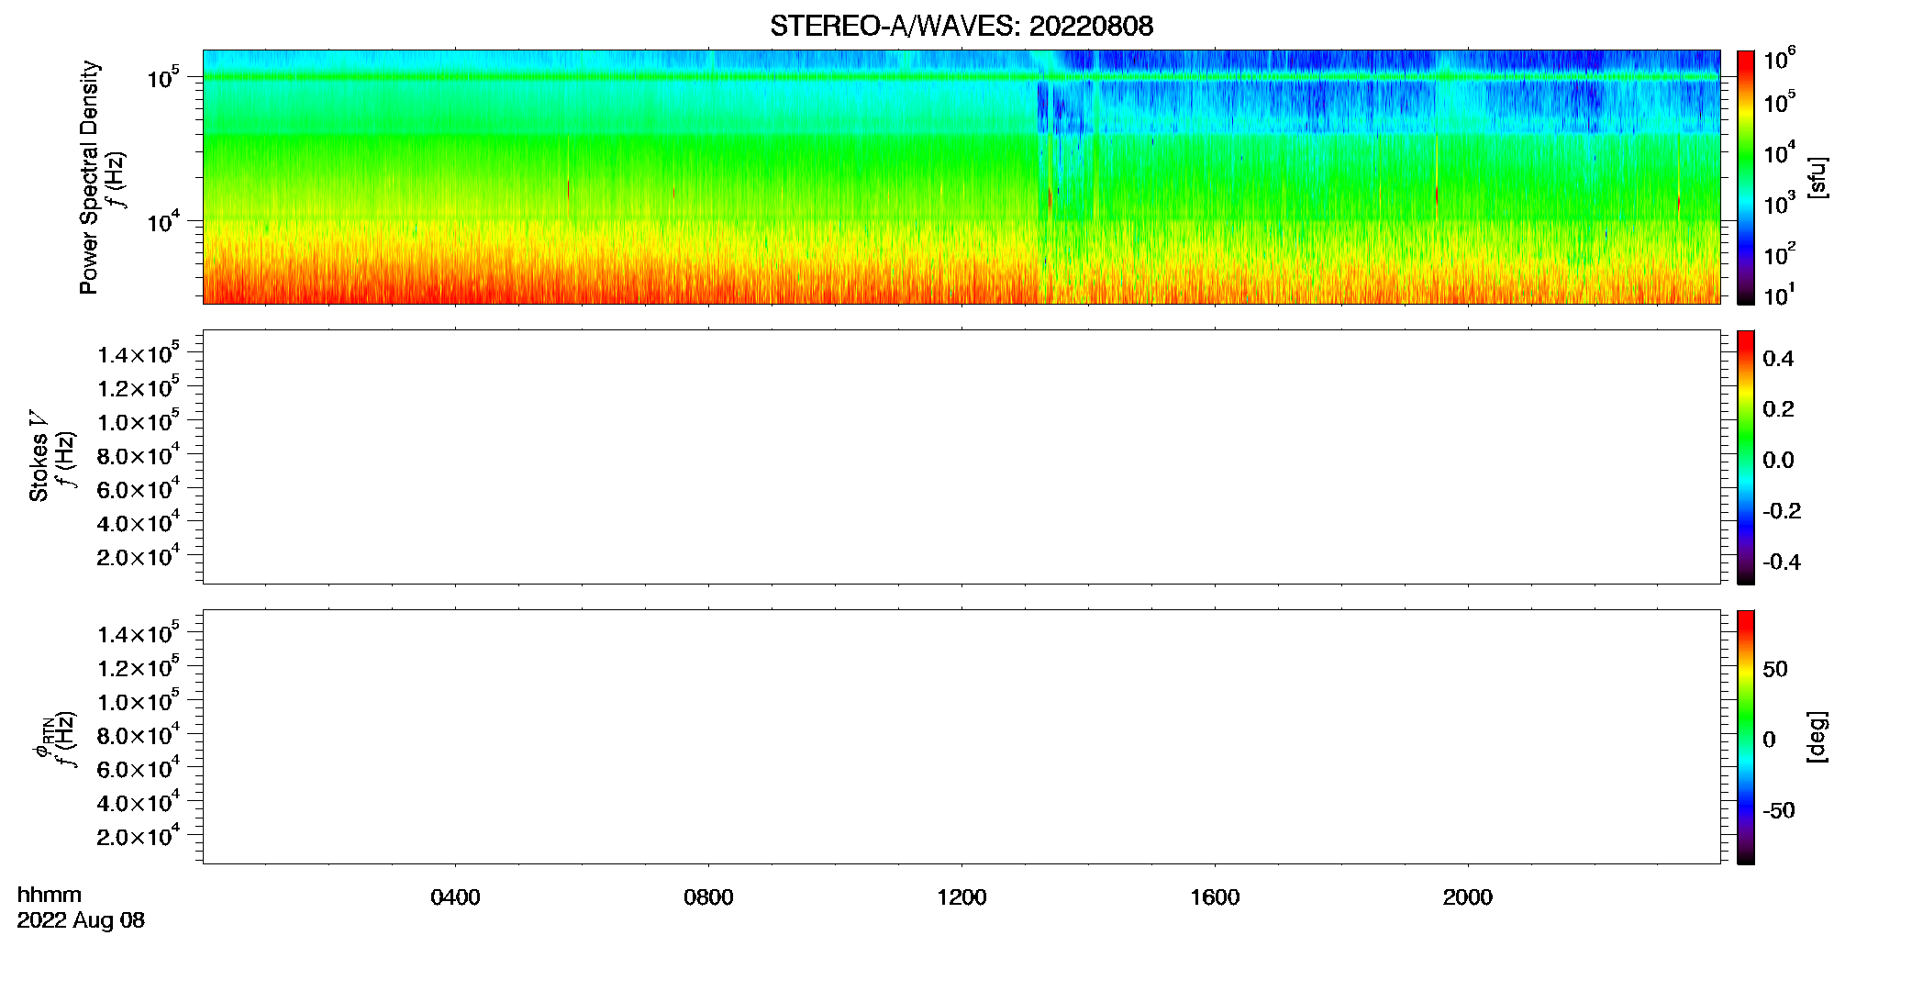This screenshot has width=1923, height=991.
Task: Click the empty phi RTN plot panel
Action: coord(961,737)
